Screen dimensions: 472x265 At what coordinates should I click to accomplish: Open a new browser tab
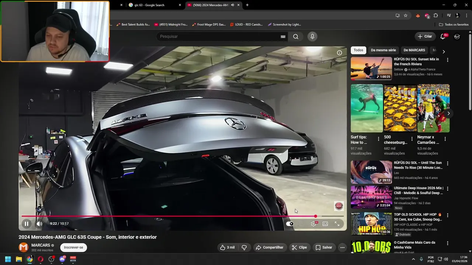pyautogui.click(x=247, y=5)
